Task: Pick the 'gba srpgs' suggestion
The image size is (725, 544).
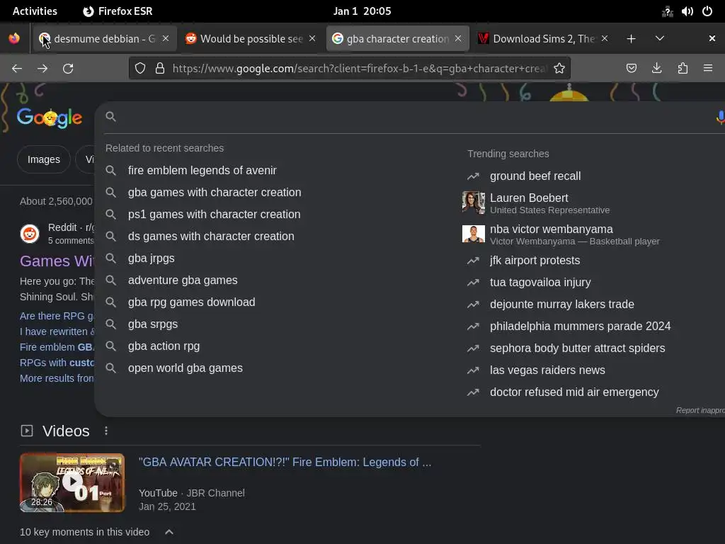Action: pyautogui.click(x=153, y=324)
